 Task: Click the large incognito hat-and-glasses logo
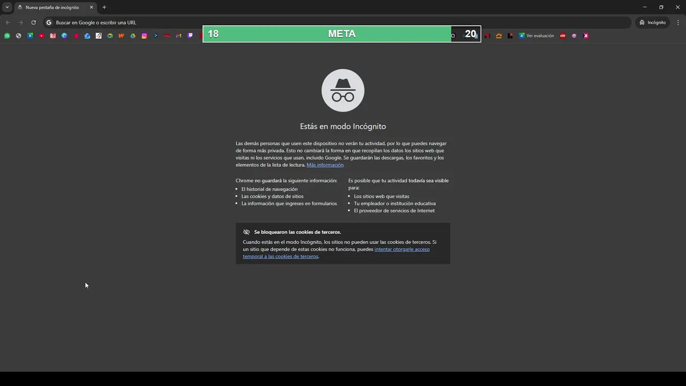[343, 90]
